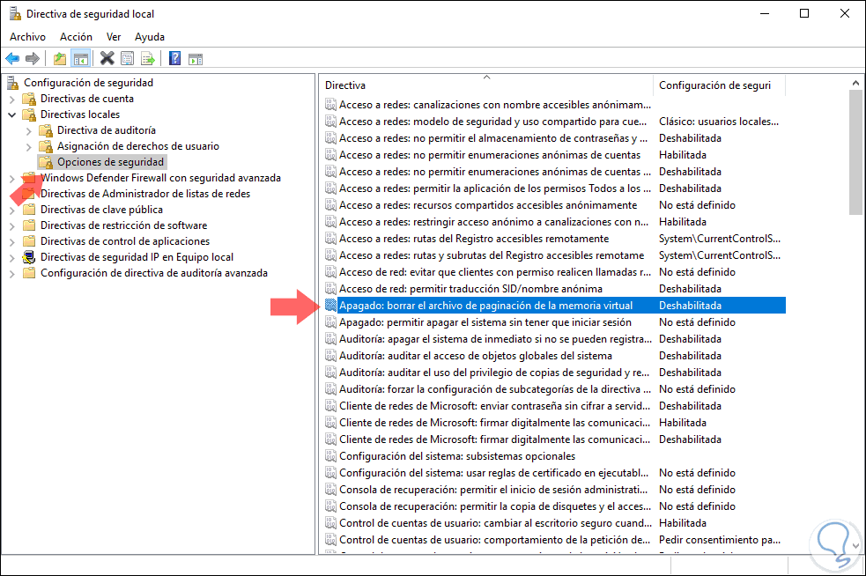Click the Clásico: usuarios locales value cell
The width and height of the screenshot is (866, 576).
(719, 122)
